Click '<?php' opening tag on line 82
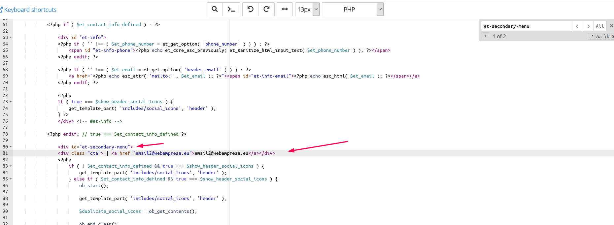614x225 pixels. click(65, 160)
